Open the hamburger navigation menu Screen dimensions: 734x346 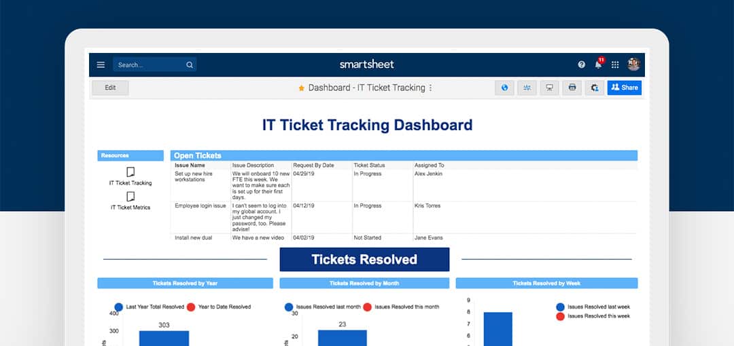click(101, 64)
